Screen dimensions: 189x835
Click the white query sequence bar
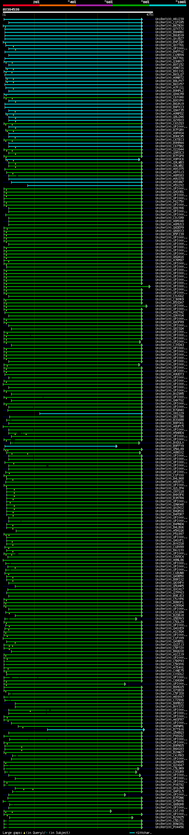[x=78, y=12]
